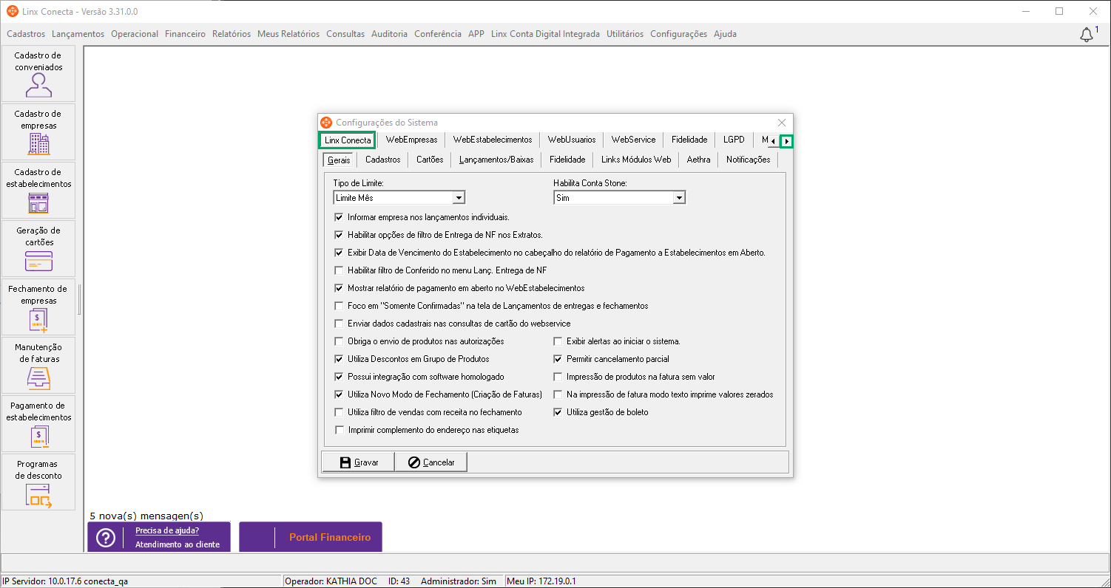Open Cadastro de estabelecimentos sidebar shortcut

coord(38,191)
